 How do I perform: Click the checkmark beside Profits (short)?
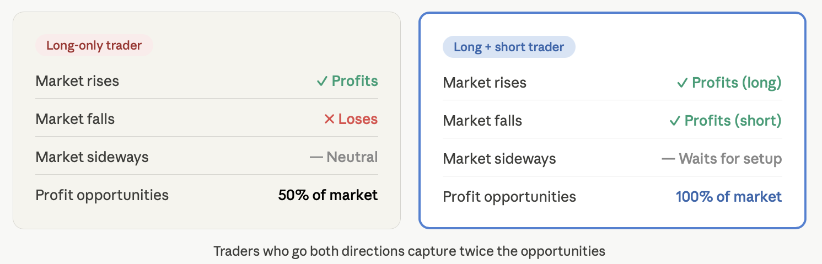click(675, 121)
